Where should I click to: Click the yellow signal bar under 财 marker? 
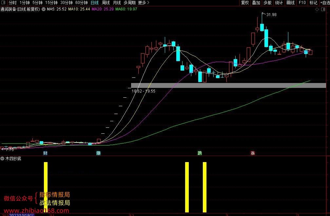point(46,187)
